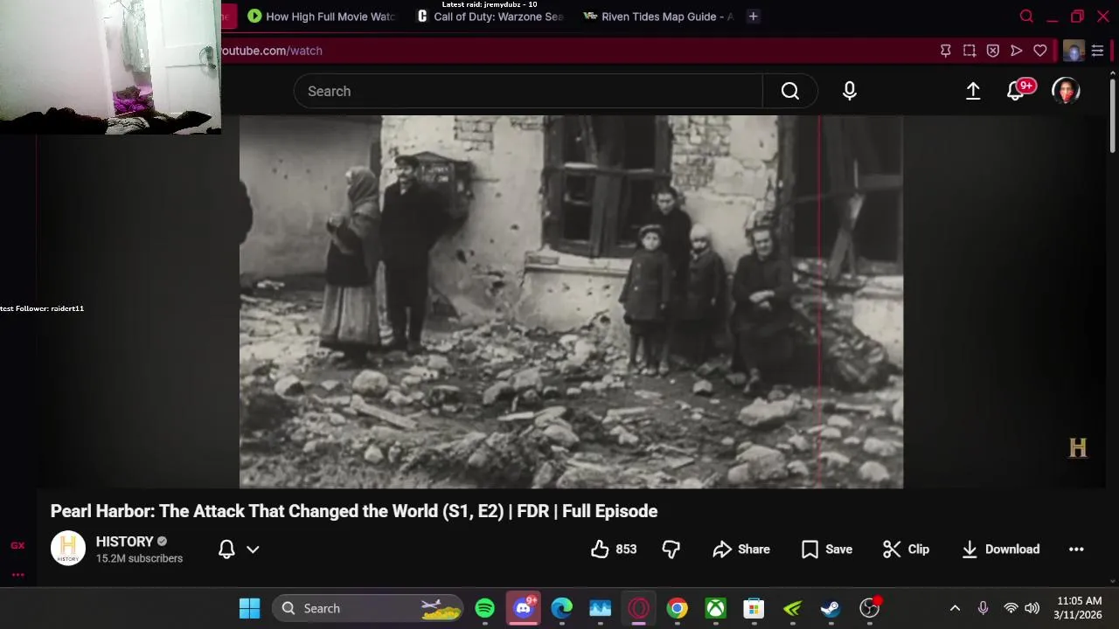Screen dimensions: 1119x629
Task: Switch to Call of Duty: Warzone tab
Action: coord(490,17)
